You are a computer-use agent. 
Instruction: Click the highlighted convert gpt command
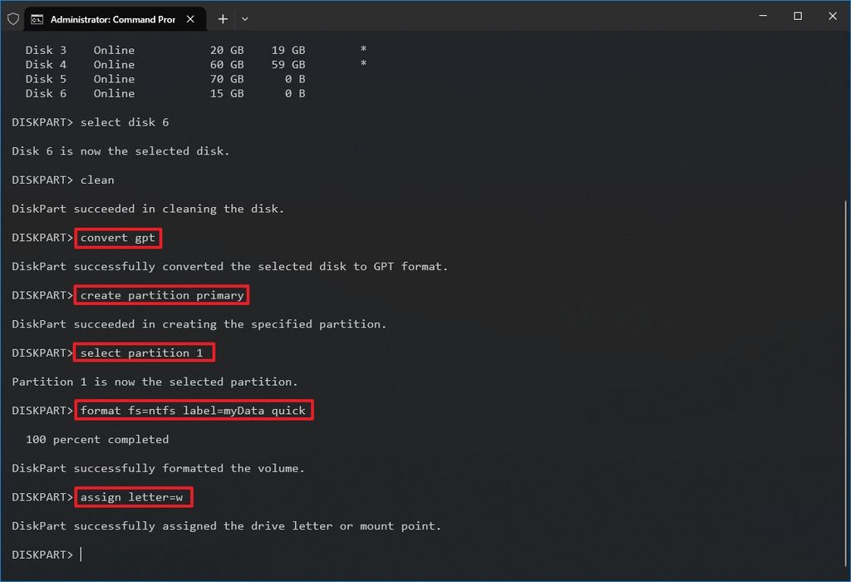click(x=117, y=238)
